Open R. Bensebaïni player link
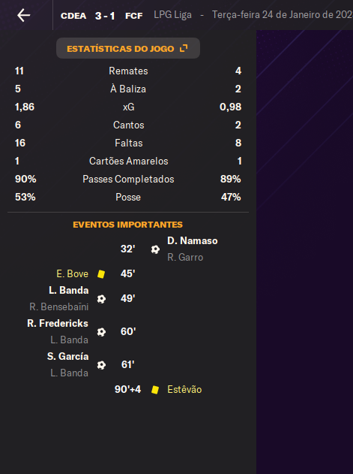The width and height of the screenshot is (353, 474). pos(58,307)
